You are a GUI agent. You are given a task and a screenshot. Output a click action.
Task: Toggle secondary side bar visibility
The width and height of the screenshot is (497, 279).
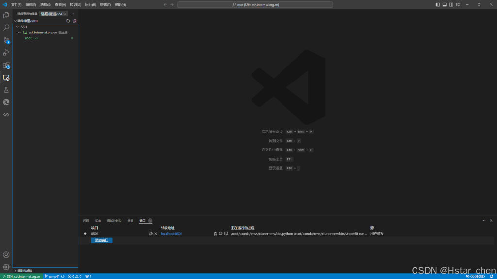(x=451, y=5)
